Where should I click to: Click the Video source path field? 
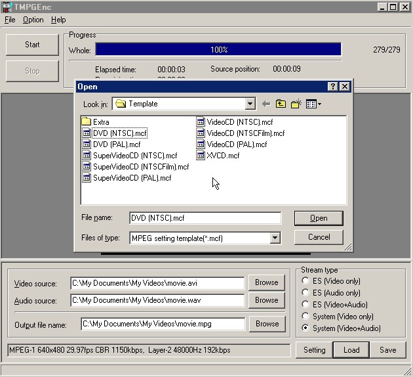157,283
